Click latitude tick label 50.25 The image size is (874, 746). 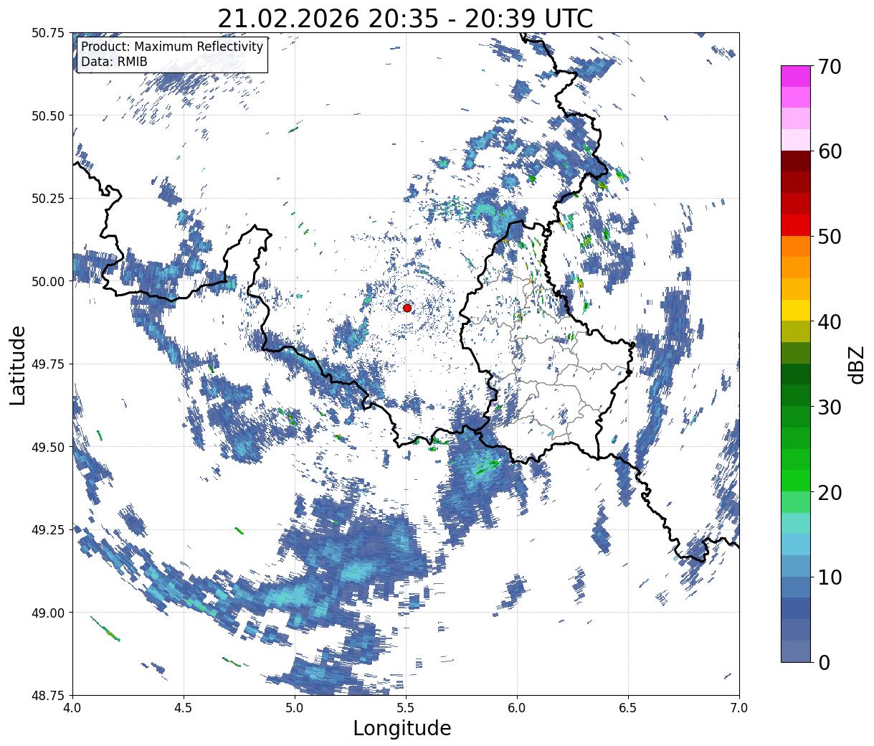48,199
